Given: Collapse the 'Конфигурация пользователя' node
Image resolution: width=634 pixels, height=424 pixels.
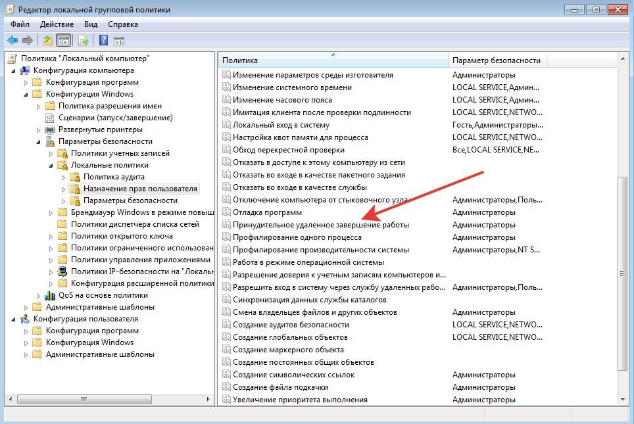Looking at the screenshot, I should point(14,319).
